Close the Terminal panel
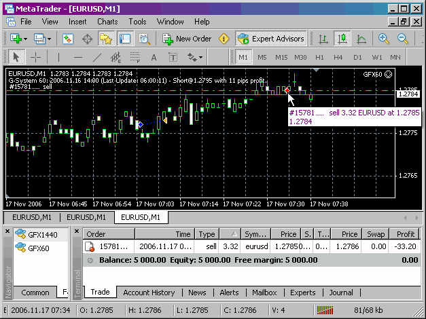This screenshot has width=426, height=319. pos(77,231)
